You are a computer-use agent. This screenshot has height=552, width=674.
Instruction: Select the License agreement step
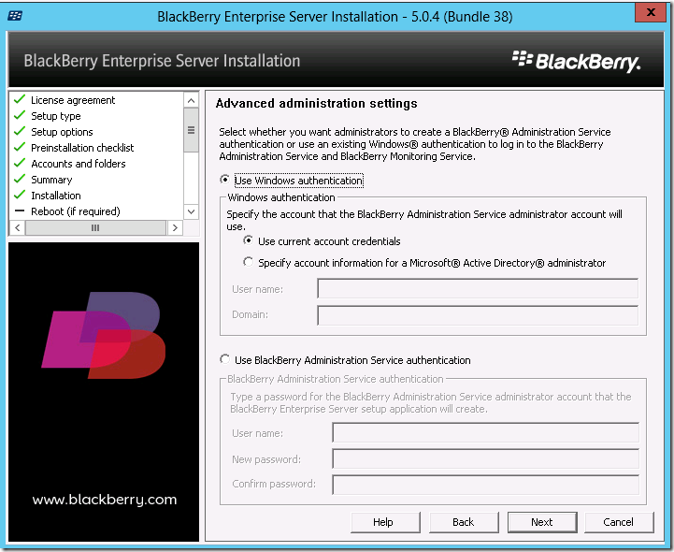click(x=73, y=100)
